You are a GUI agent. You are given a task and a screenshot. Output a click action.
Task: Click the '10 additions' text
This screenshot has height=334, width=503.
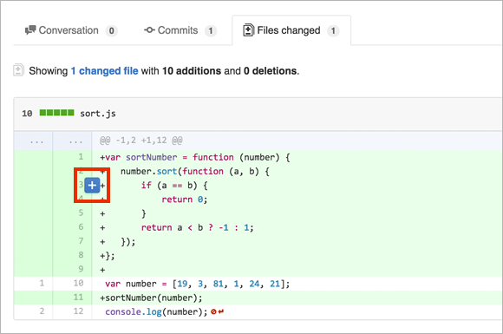192,71
